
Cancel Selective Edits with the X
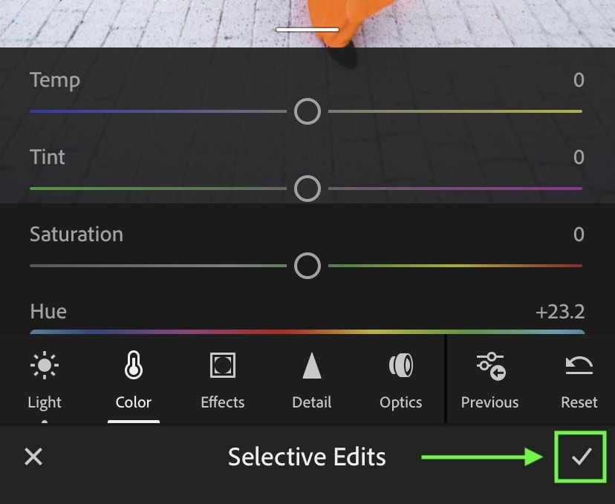click(x=33, y=456)
